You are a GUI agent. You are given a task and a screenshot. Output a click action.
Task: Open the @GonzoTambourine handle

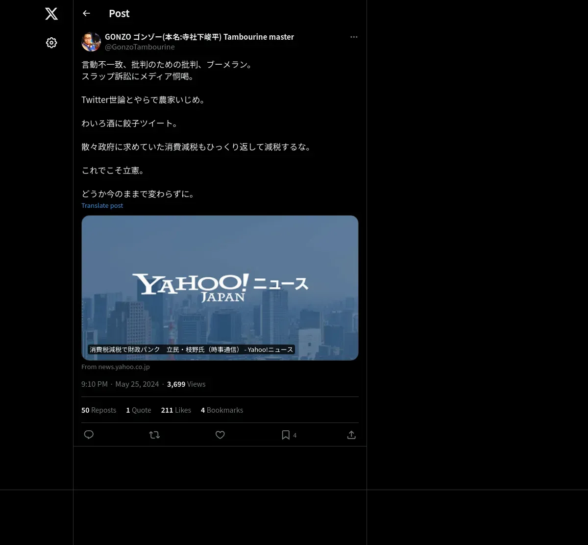140,47
